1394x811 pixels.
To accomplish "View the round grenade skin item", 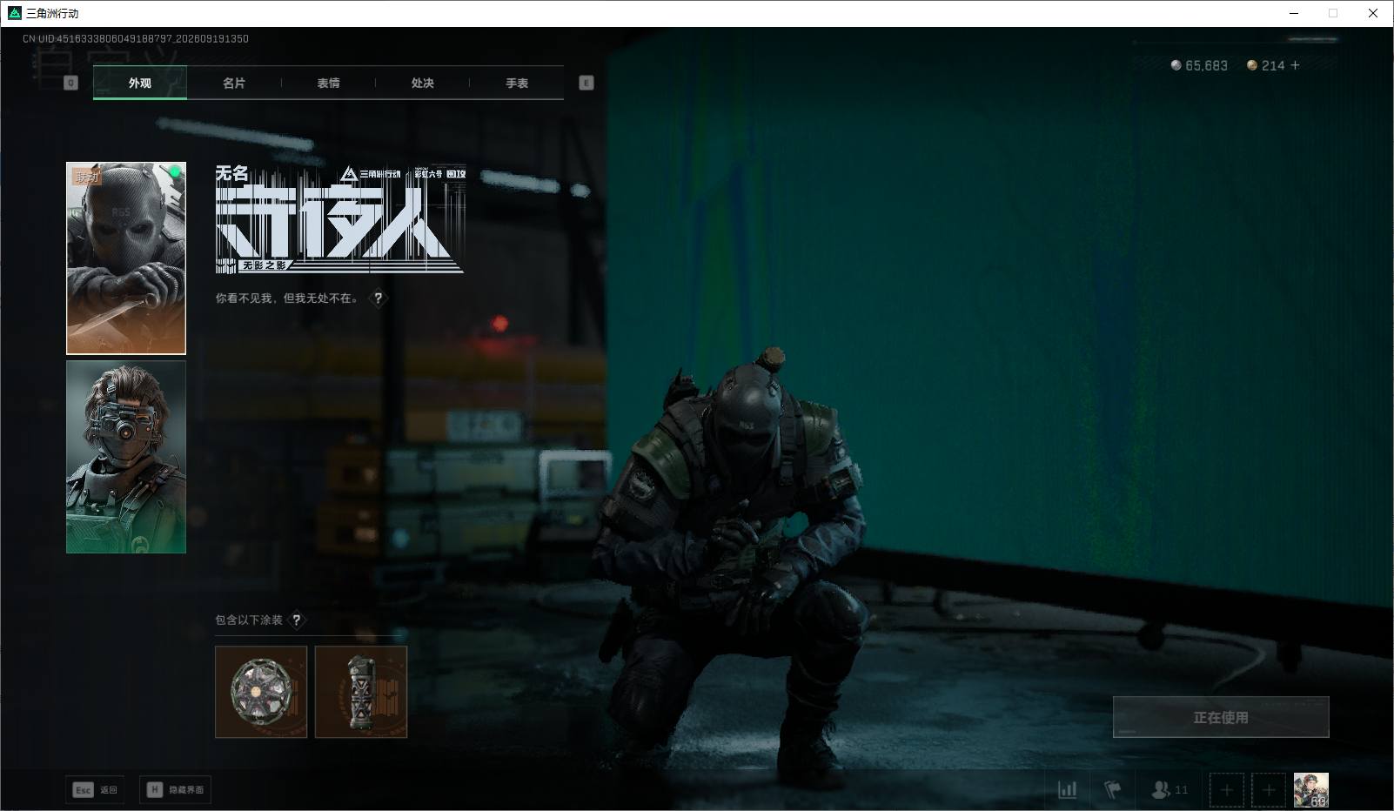I will tap(261, 692).
